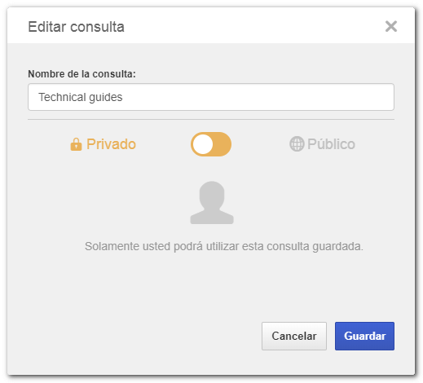Image resolution: width=423 pixels, height=383 pixels.
Task: Click the gray globe icon
Action: [297, 143]
